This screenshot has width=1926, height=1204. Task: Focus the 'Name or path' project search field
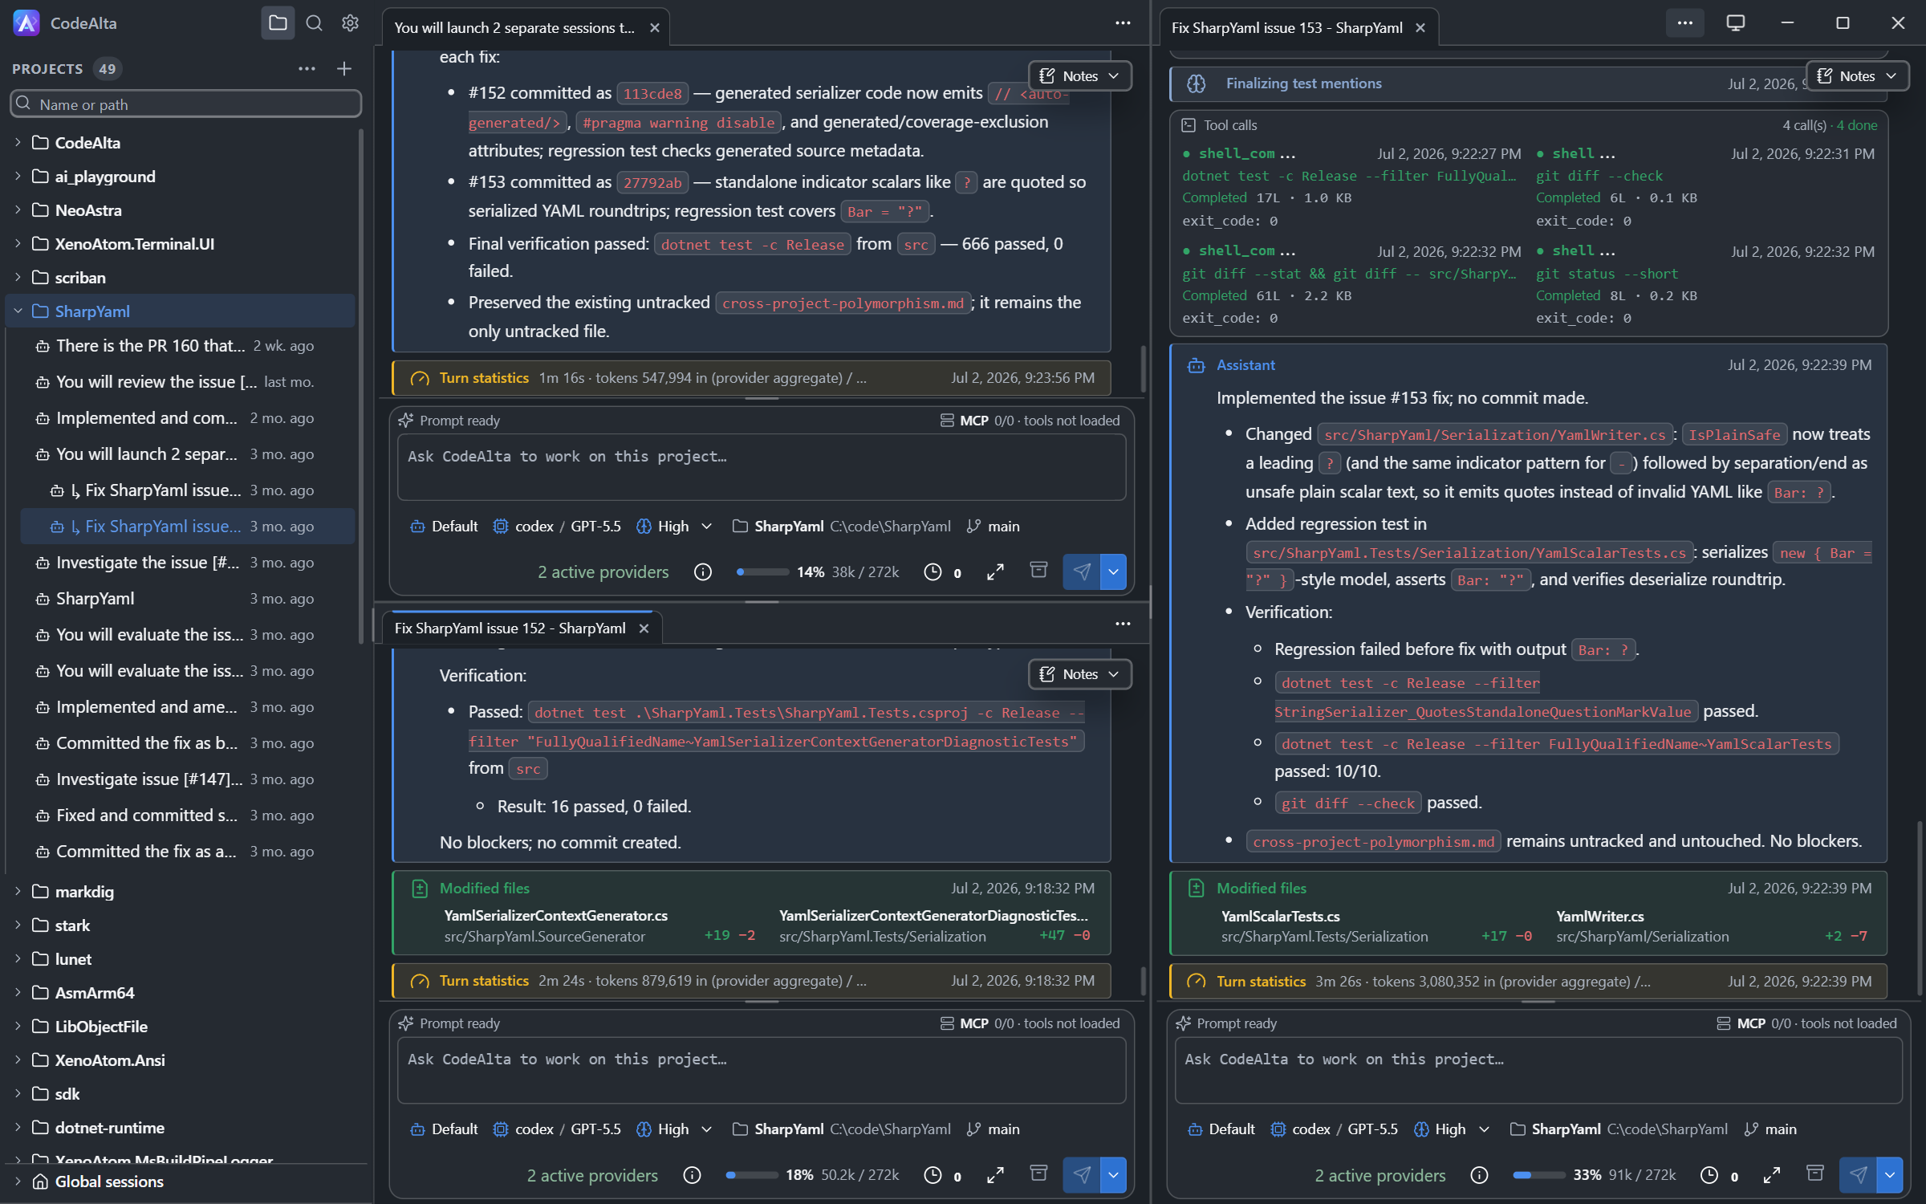tap(185, 104)
